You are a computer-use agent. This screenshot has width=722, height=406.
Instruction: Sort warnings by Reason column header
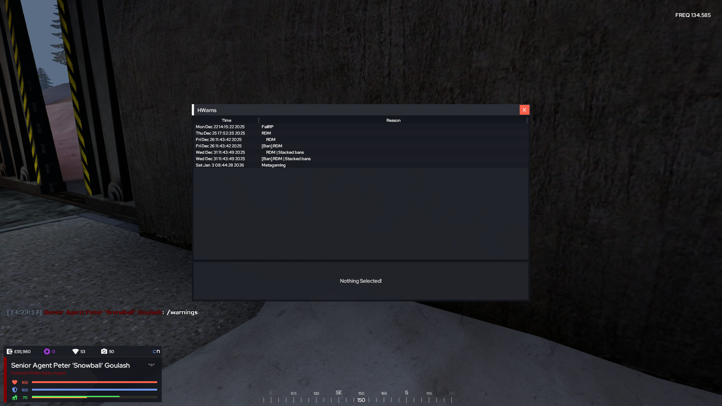[393, 120]
